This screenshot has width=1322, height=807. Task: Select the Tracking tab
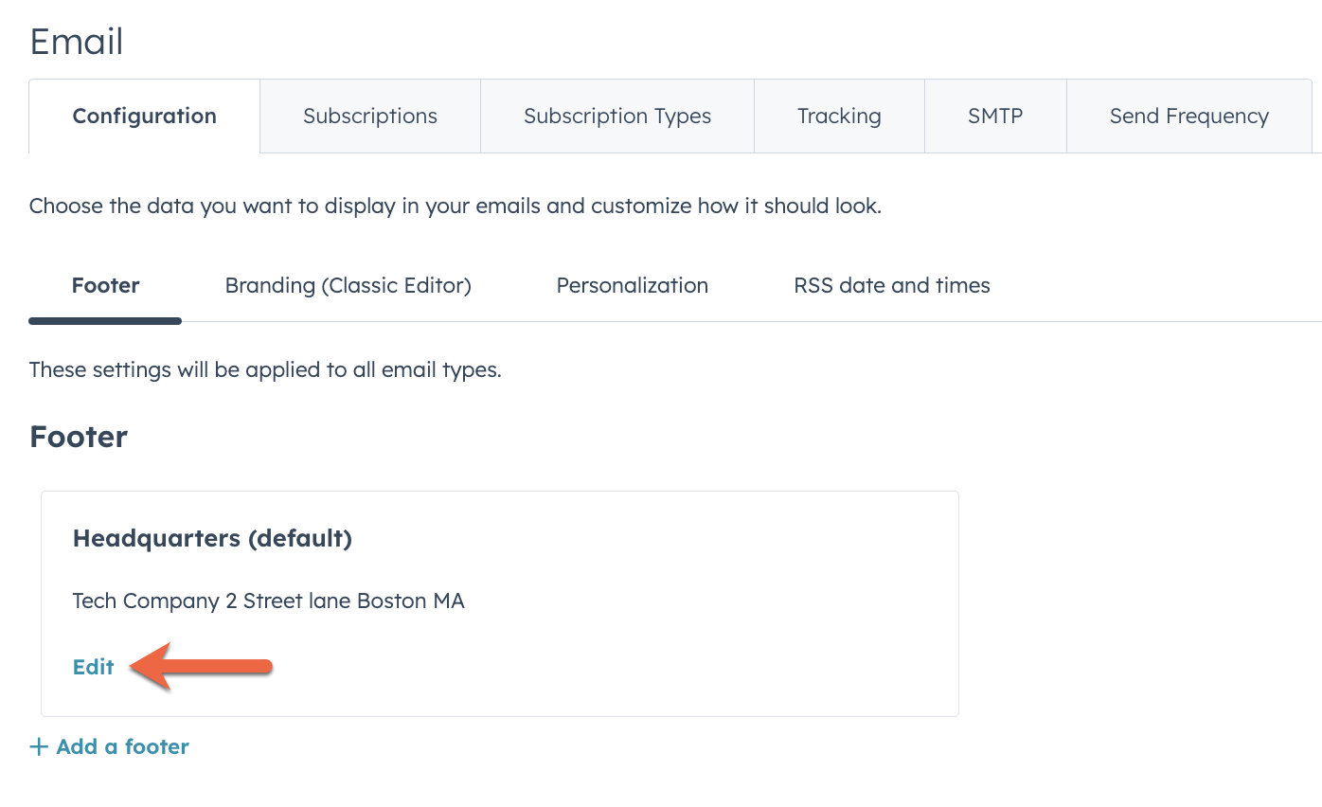point(839,116)
